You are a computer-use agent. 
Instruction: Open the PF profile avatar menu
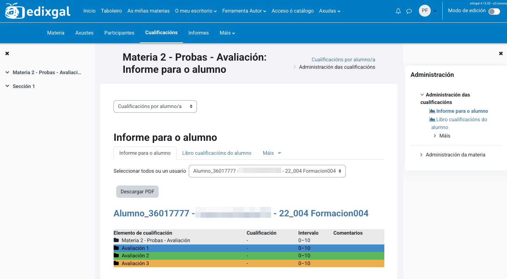pyautogui.click(x=425, y=10)
